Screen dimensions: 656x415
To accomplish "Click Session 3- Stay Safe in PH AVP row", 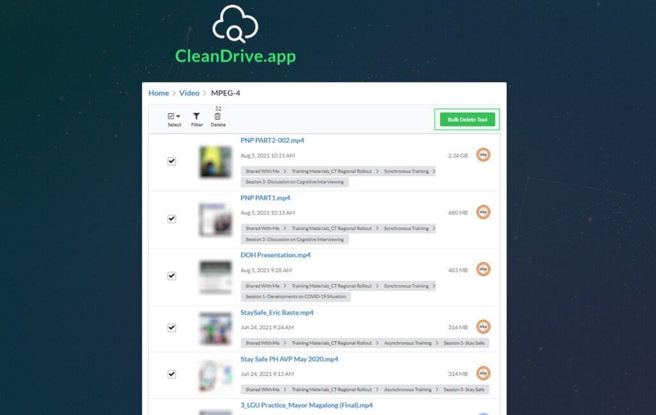I will tap(464, 389).
